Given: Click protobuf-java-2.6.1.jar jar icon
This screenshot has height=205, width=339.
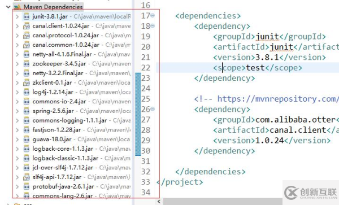Looking at the screenshot, I should click(27, 186).
